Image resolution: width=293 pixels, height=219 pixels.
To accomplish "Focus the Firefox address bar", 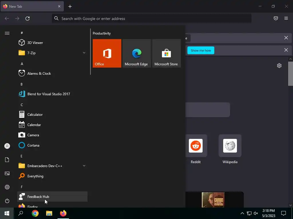I will point(152,19).
